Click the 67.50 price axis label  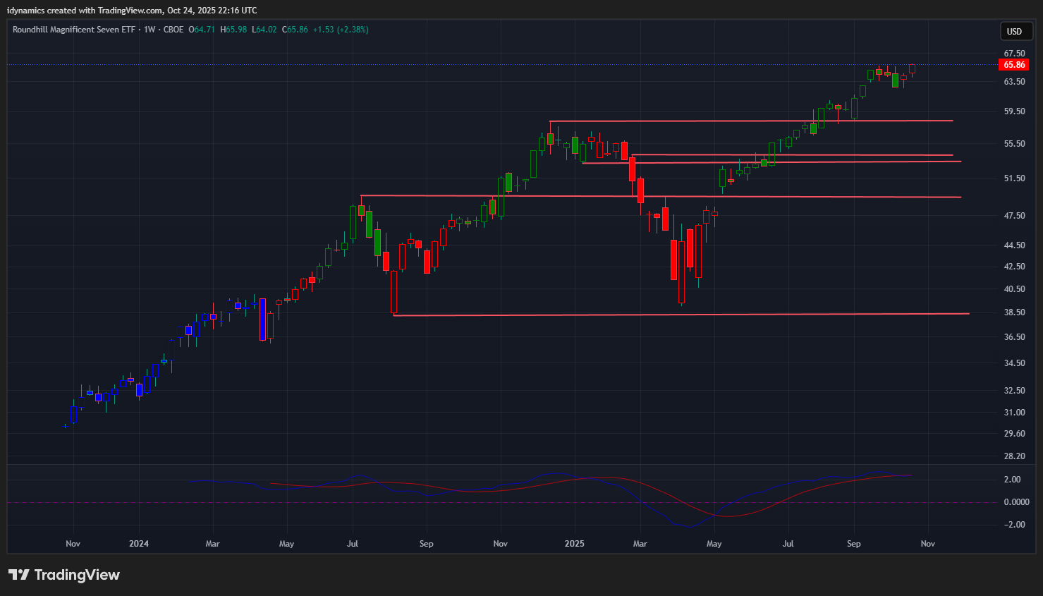tap(1014, 54)
